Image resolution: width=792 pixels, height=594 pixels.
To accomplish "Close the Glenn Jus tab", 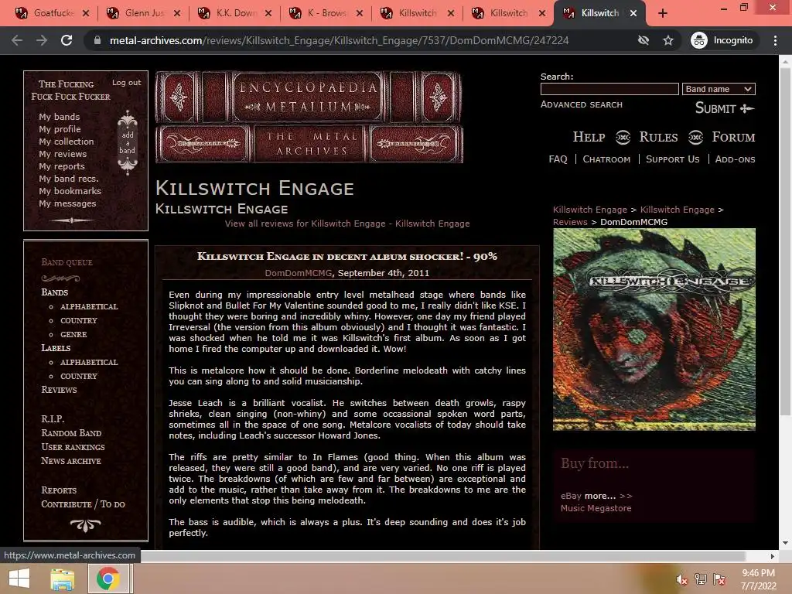I will tap(177, 13).
